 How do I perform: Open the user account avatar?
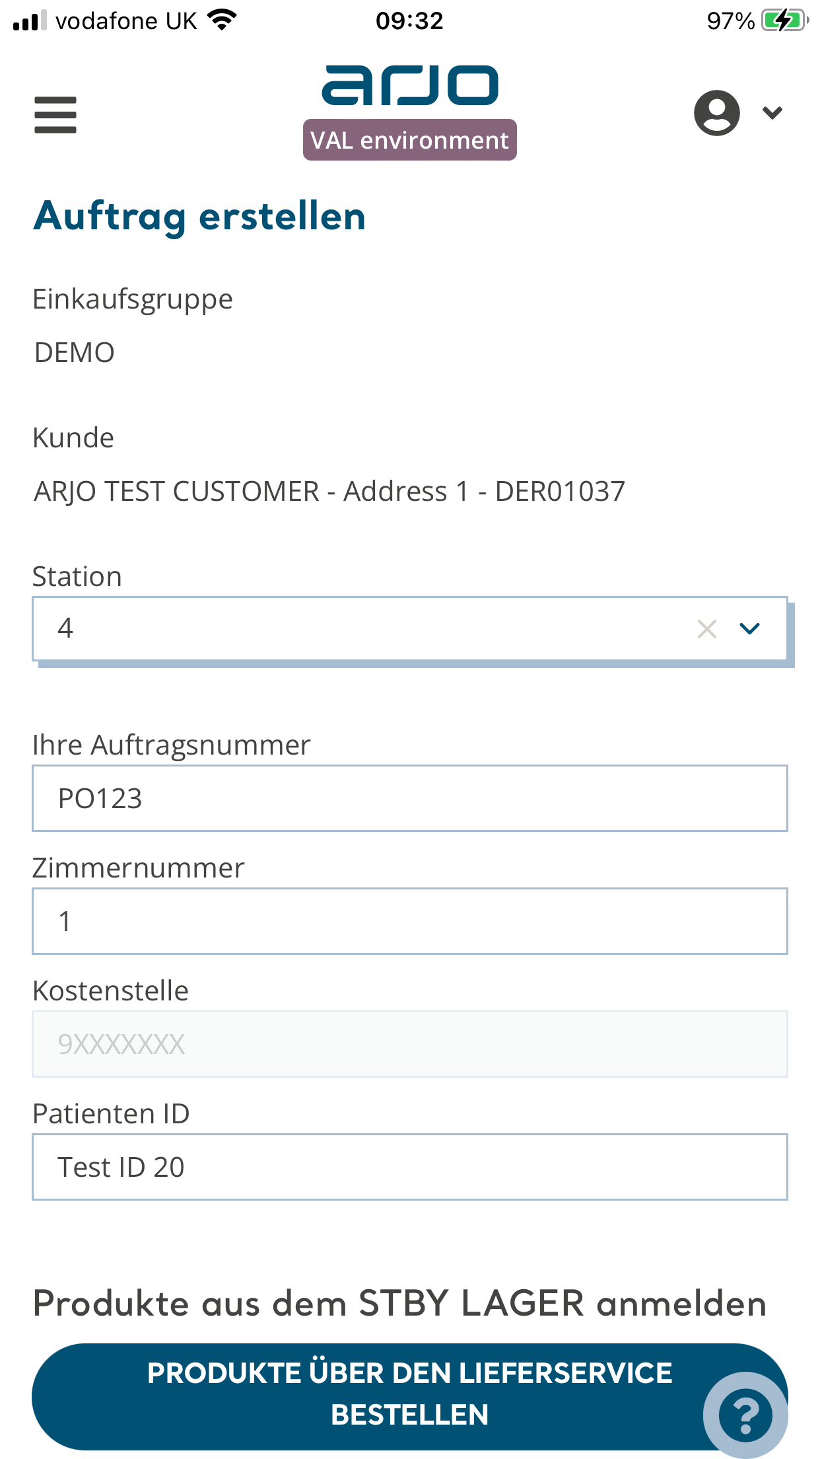coord(716,113)
